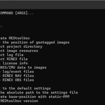Select the 'REDtoolbox version' line
105x105 pixels.
point(19,101)
